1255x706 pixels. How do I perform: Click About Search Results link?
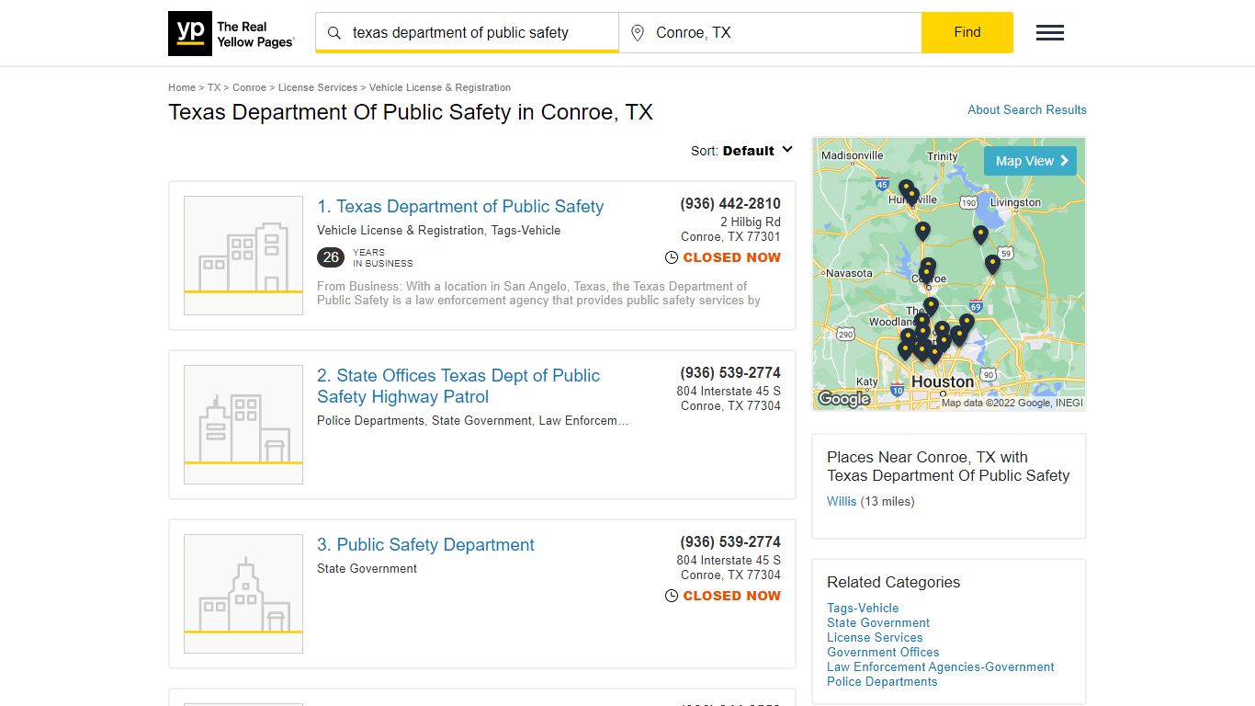pyautogui.click(x=1027, y=109)
